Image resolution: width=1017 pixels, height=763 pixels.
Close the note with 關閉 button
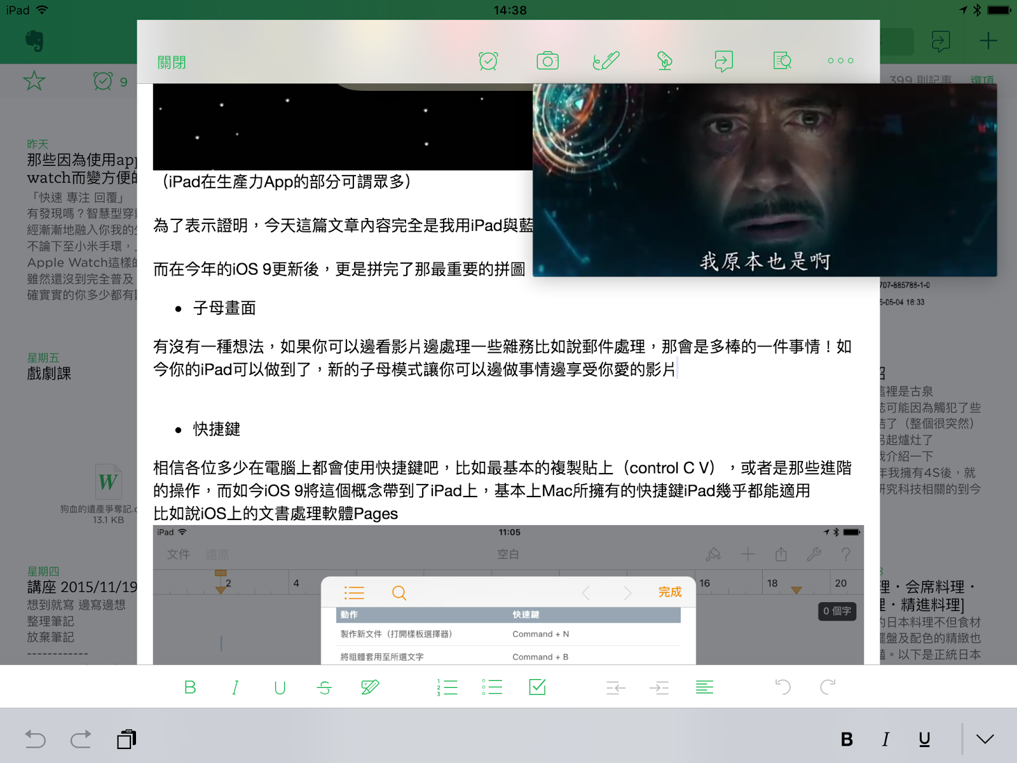(x=172, y=62)
